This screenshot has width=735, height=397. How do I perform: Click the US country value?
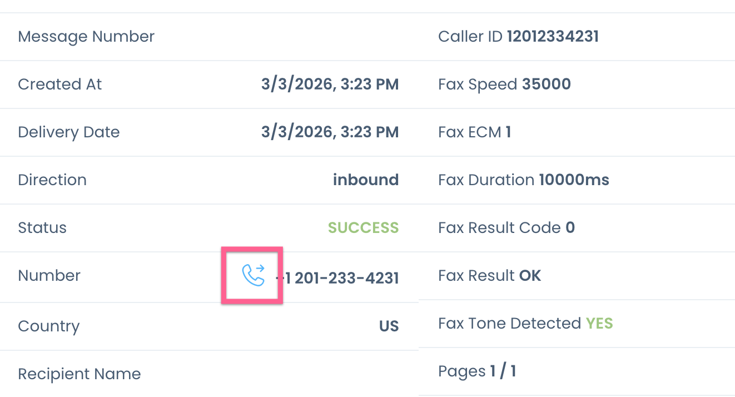point(389,326)
